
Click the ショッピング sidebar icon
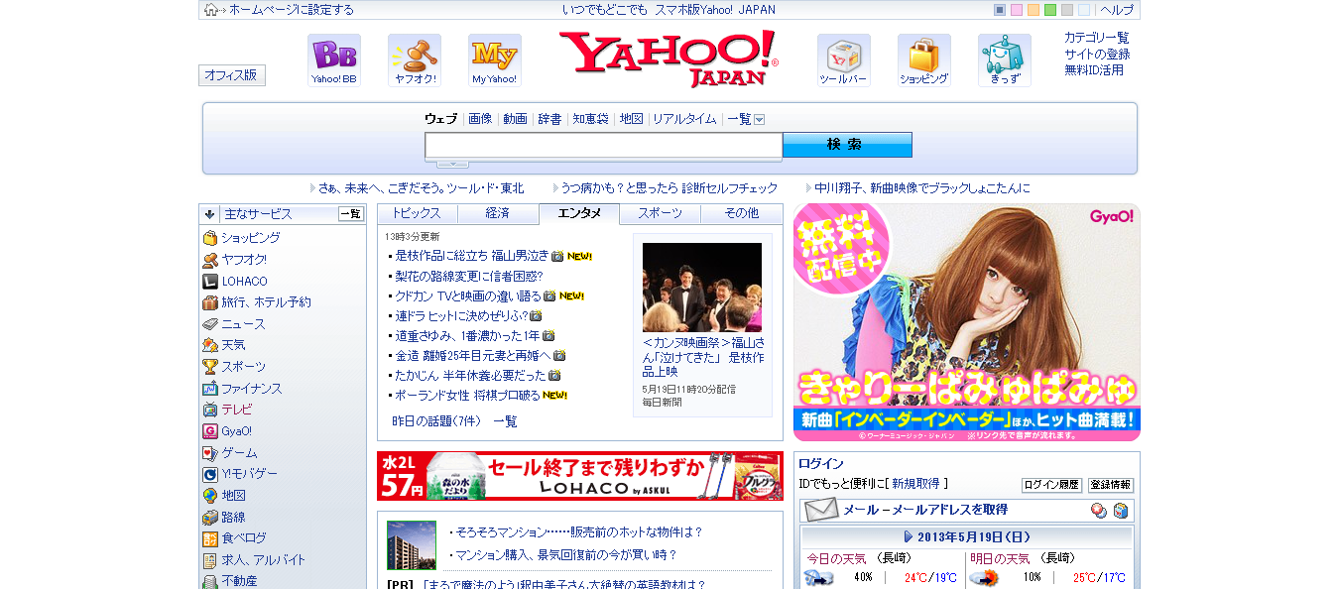[x=210, y=238]
